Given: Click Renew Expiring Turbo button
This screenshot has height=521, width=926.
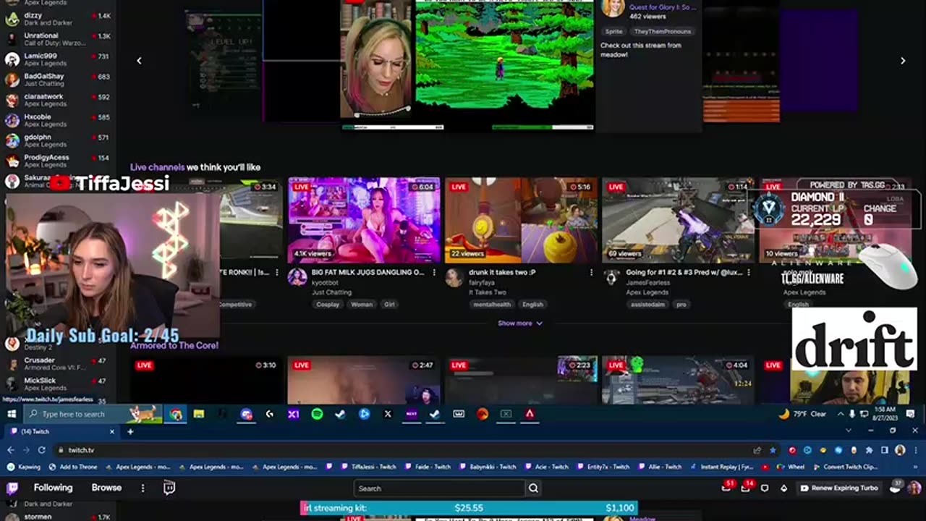Looking at the screenshot, I should coord(839,488).
